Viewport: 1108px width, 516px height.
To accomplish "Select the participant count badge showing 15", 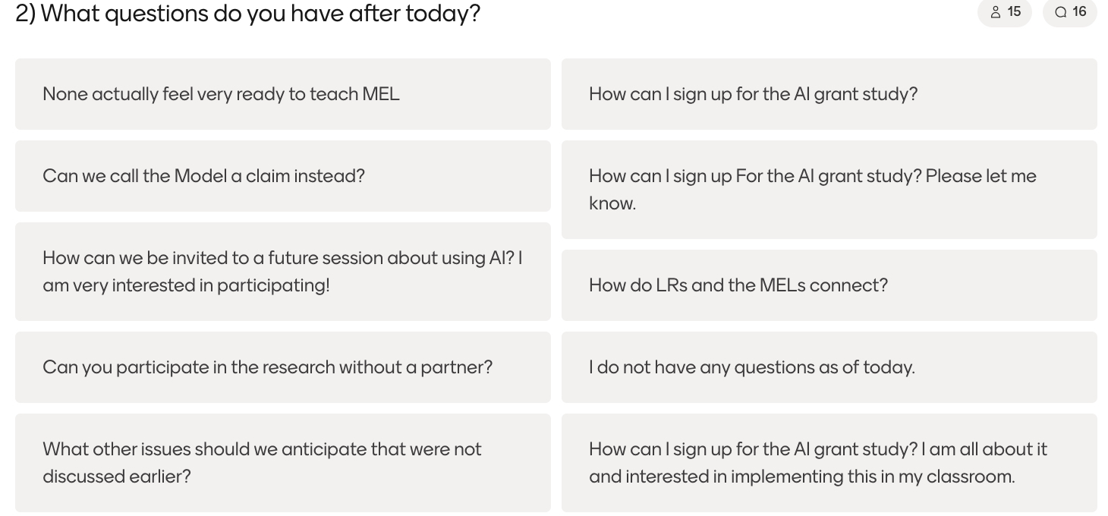I will pyautogui.click(x=1005, y=12).
